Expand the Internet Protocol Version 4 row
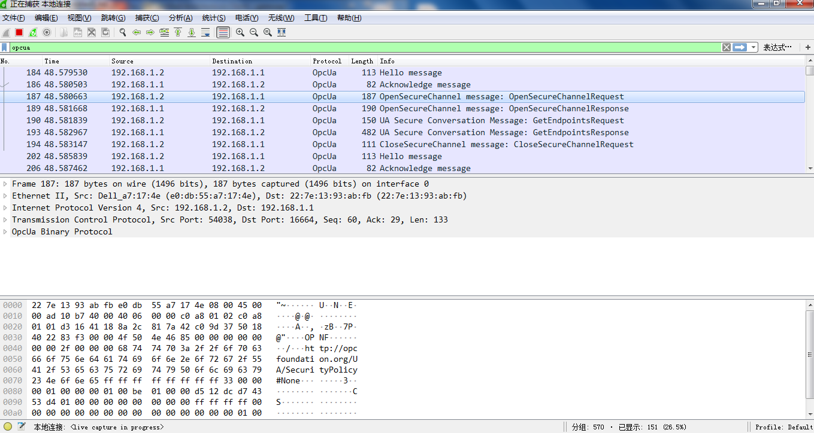Viewport: 814px width, 433px height. tap(5, 208)
